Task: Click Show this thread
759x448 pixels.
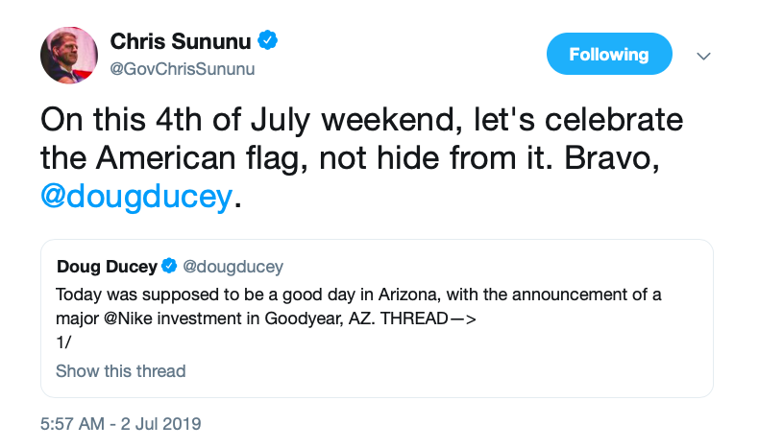Action: click(x=120, y=371)
